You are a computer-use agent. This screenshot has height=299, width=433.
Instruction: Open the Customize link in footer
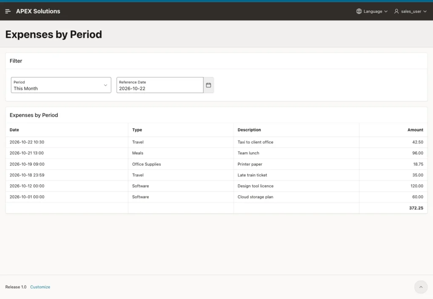click(x=40, y=287)
